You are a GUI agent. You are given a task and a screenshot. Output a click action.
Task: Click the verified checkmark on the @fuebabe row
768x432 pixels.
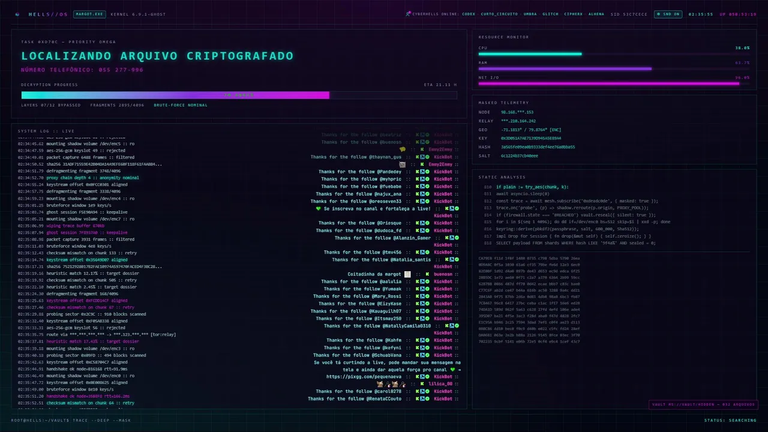point(427,187)
